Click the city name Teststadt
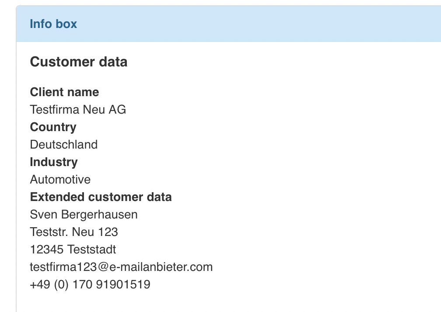The width and height of the screenshot is (441, 312). [x=92, y=250]
